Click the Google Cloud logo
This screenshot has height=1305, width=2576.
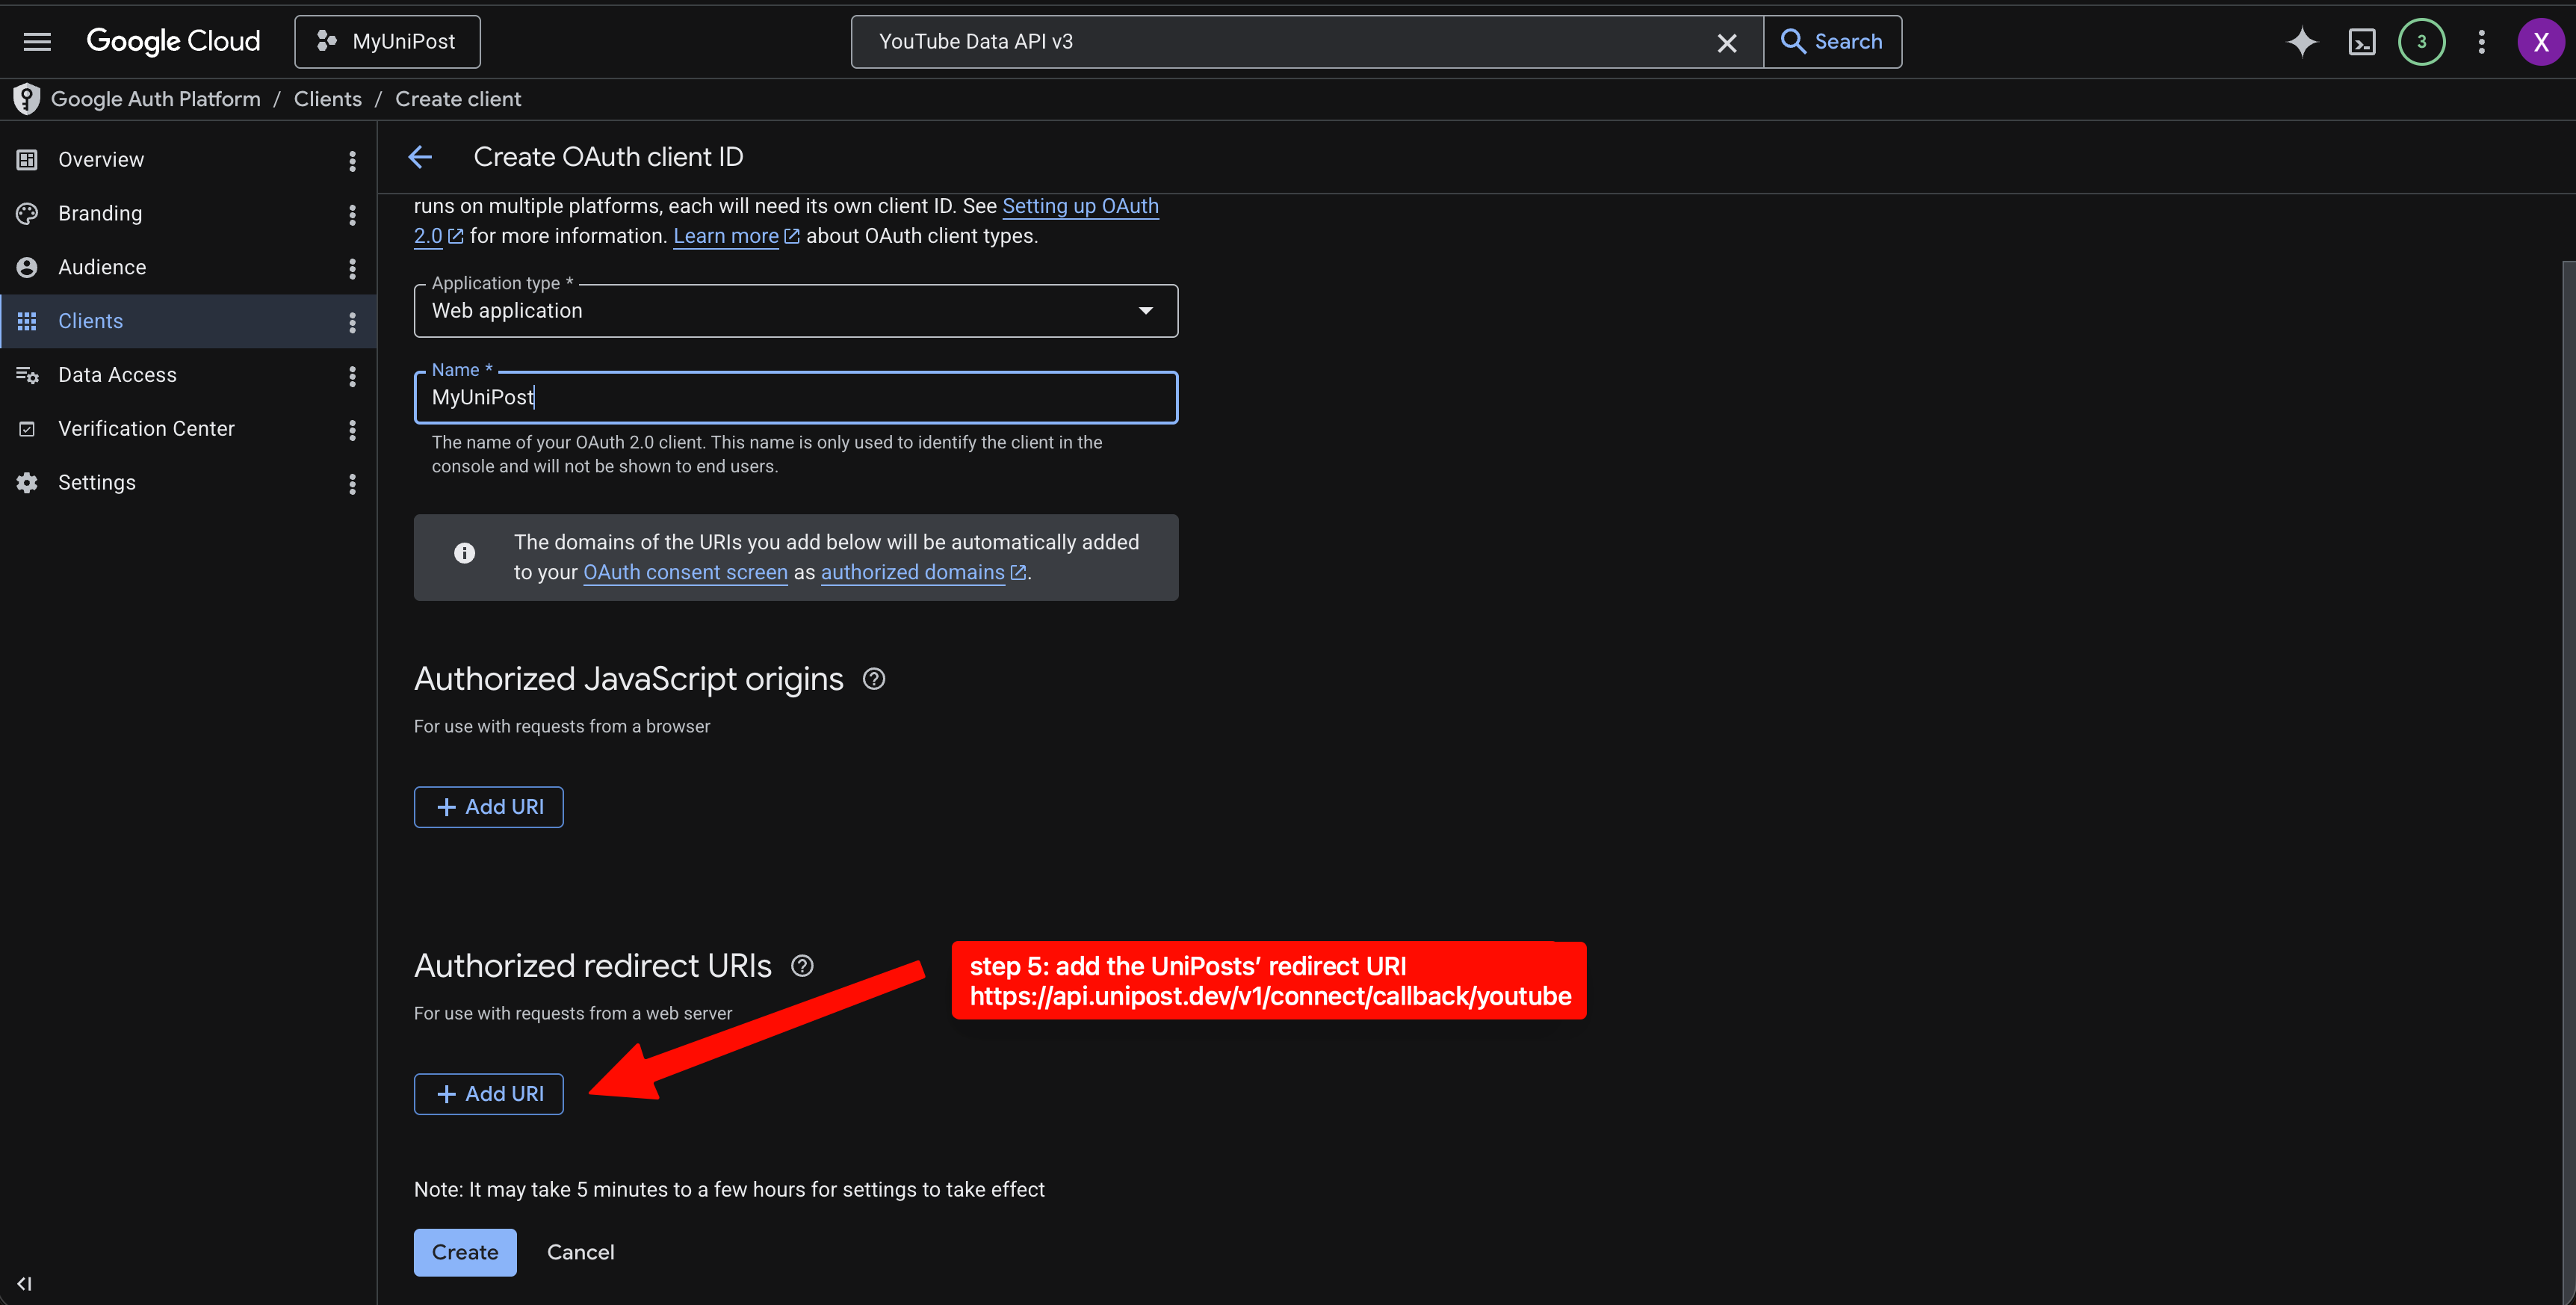pos(173,41)
